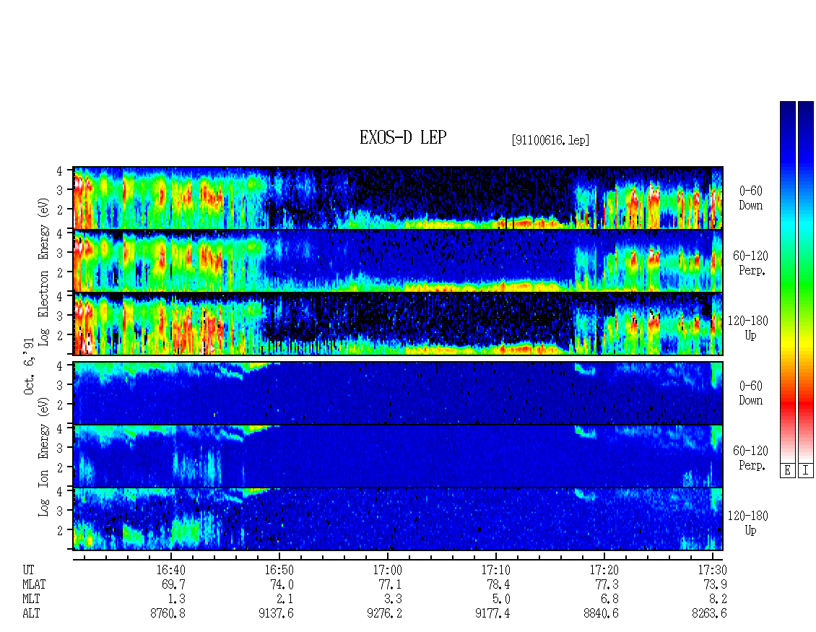Click the electron color scale bar above E
This screenshot has width=816, height=632.
click(x=787, y=281)
